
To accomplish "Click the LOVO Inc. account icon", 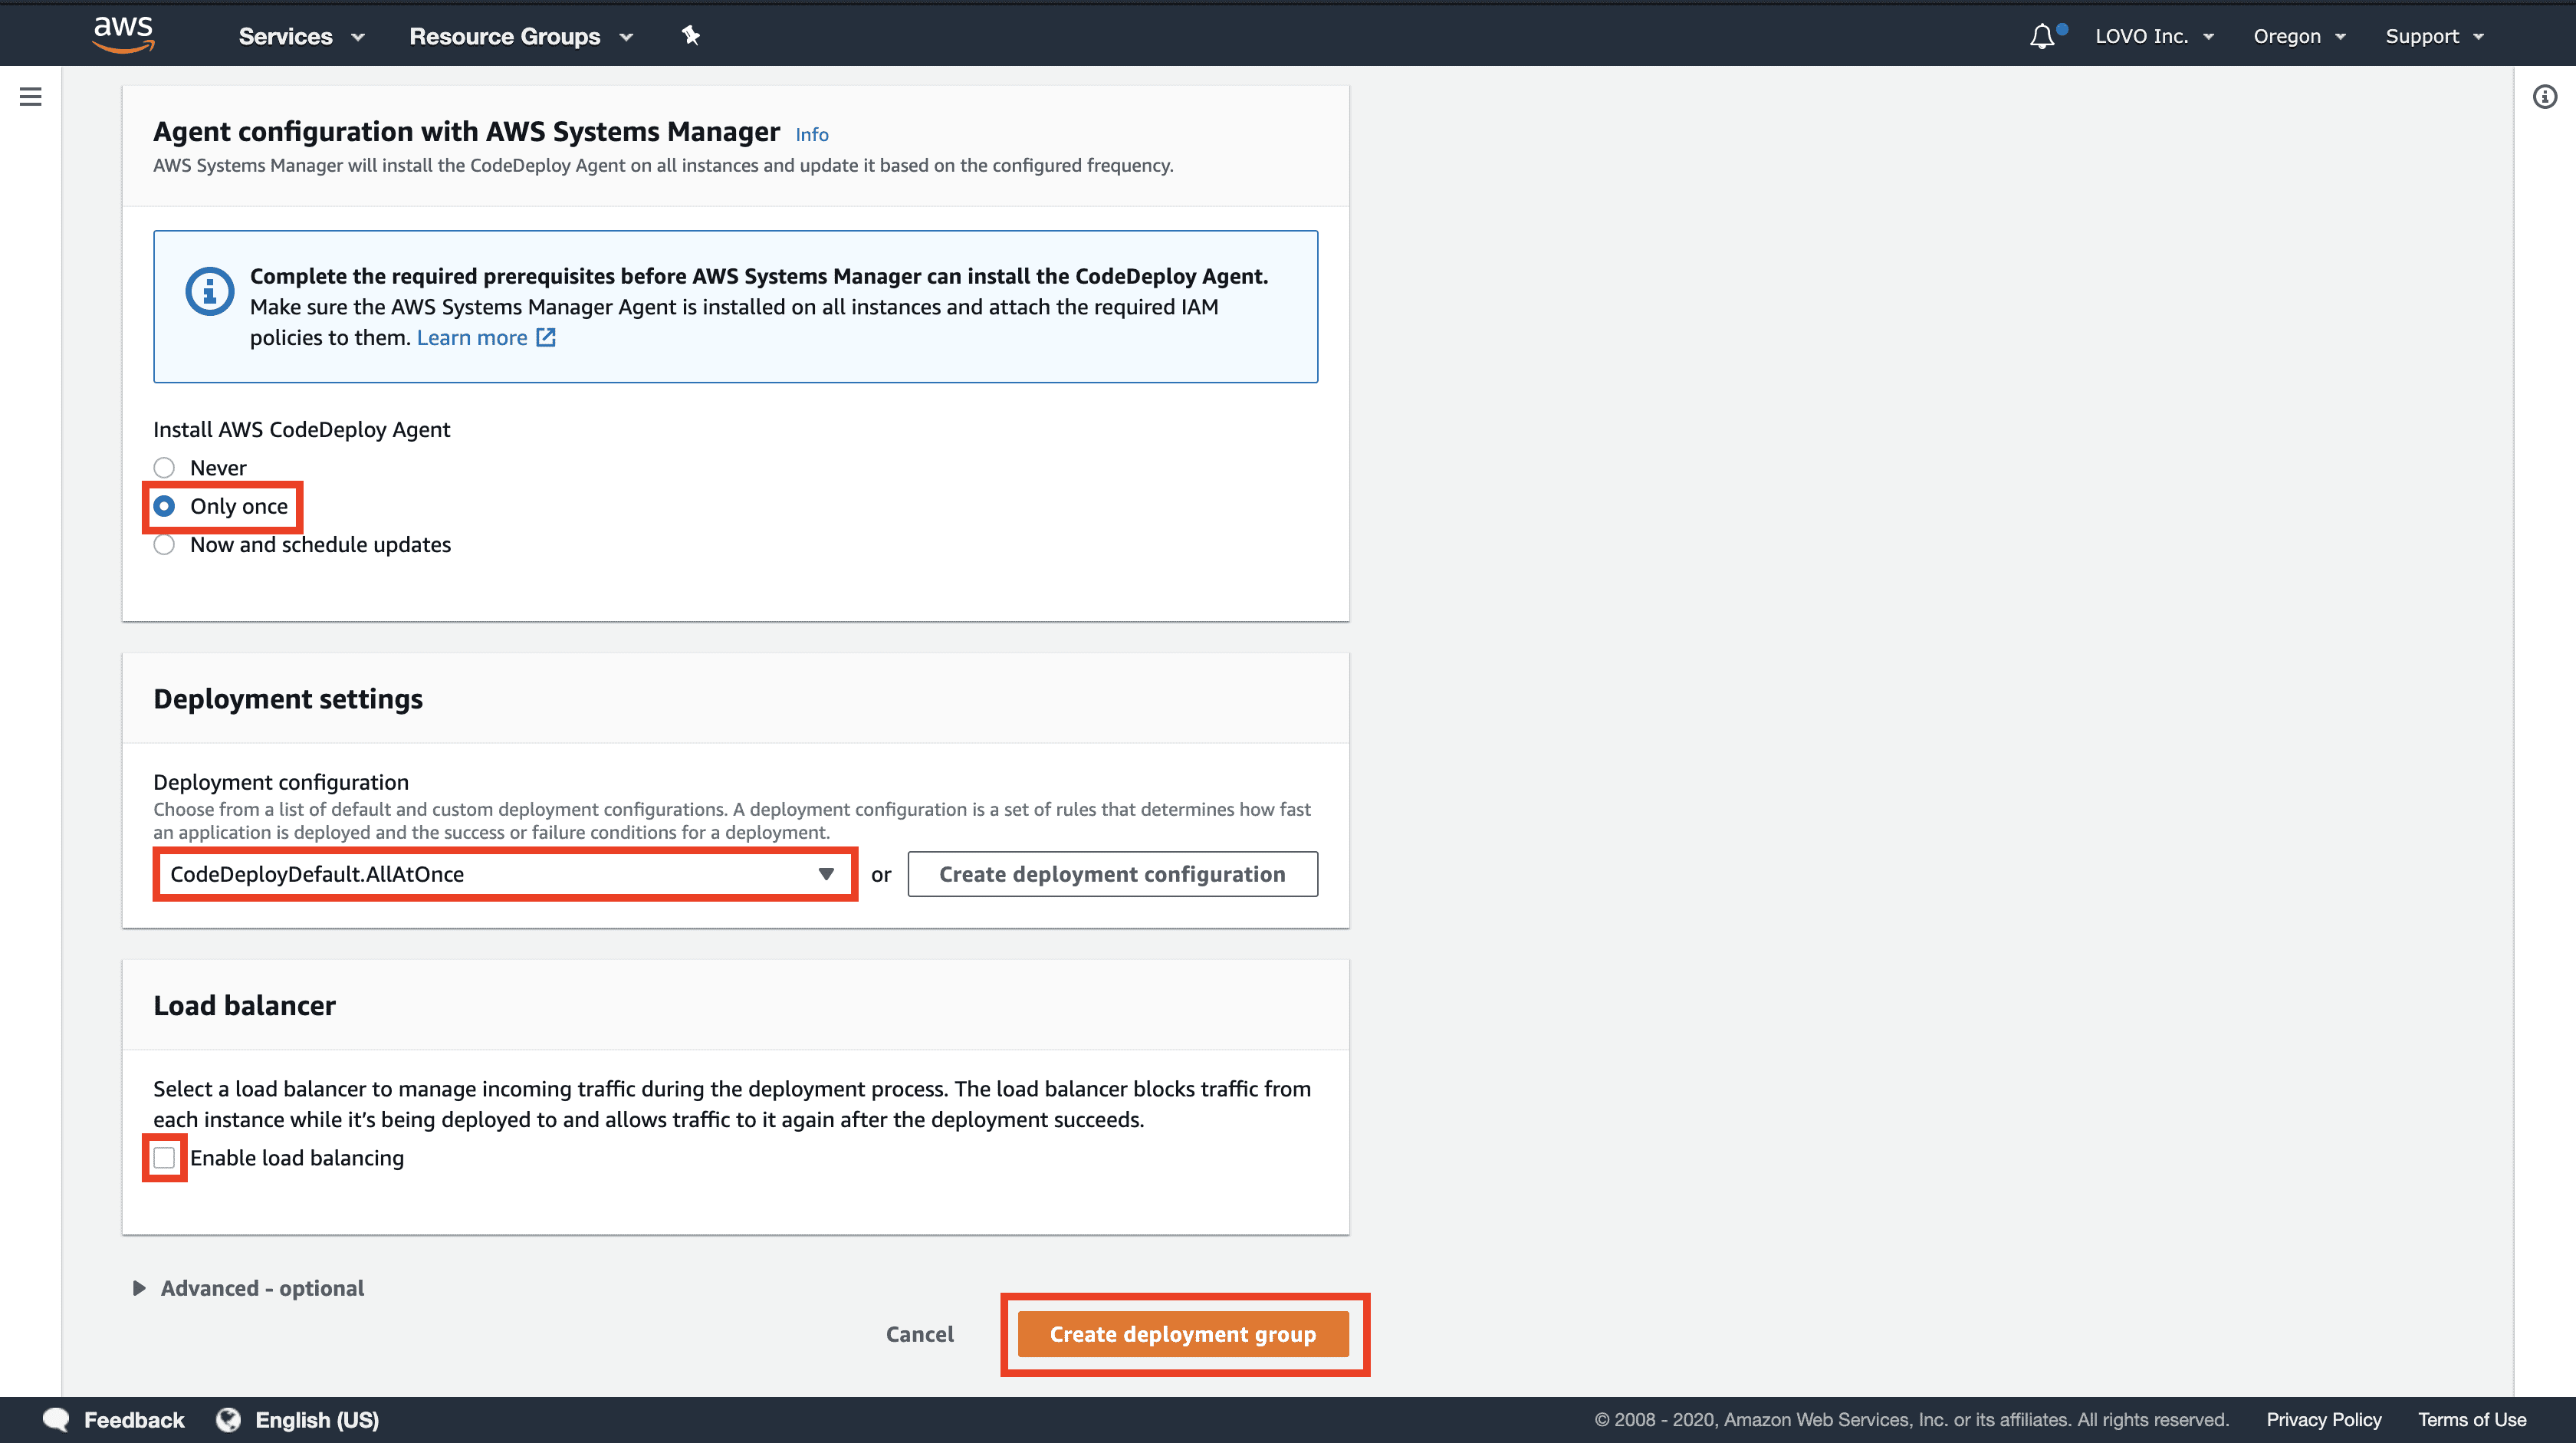I will tap(2153, 35).
